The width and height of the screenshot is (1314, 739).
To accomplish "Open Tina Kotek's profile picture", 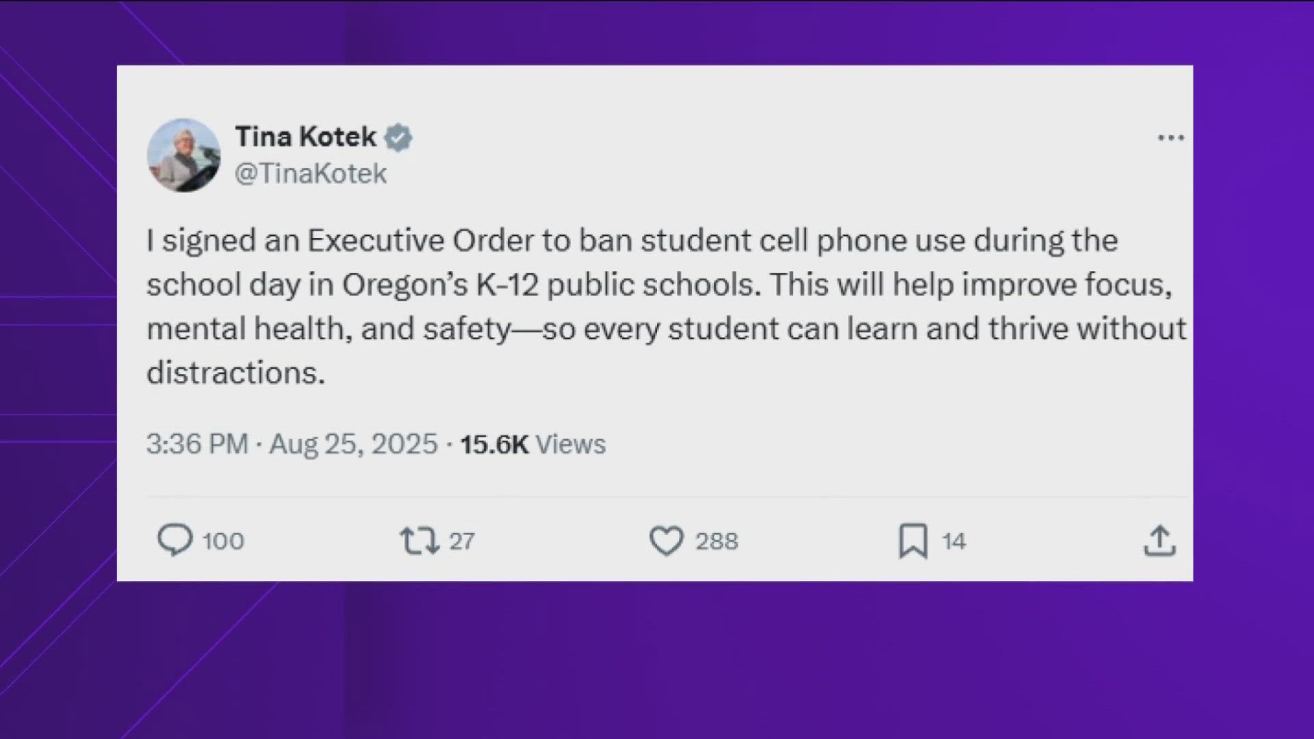I will coord(183,155).
